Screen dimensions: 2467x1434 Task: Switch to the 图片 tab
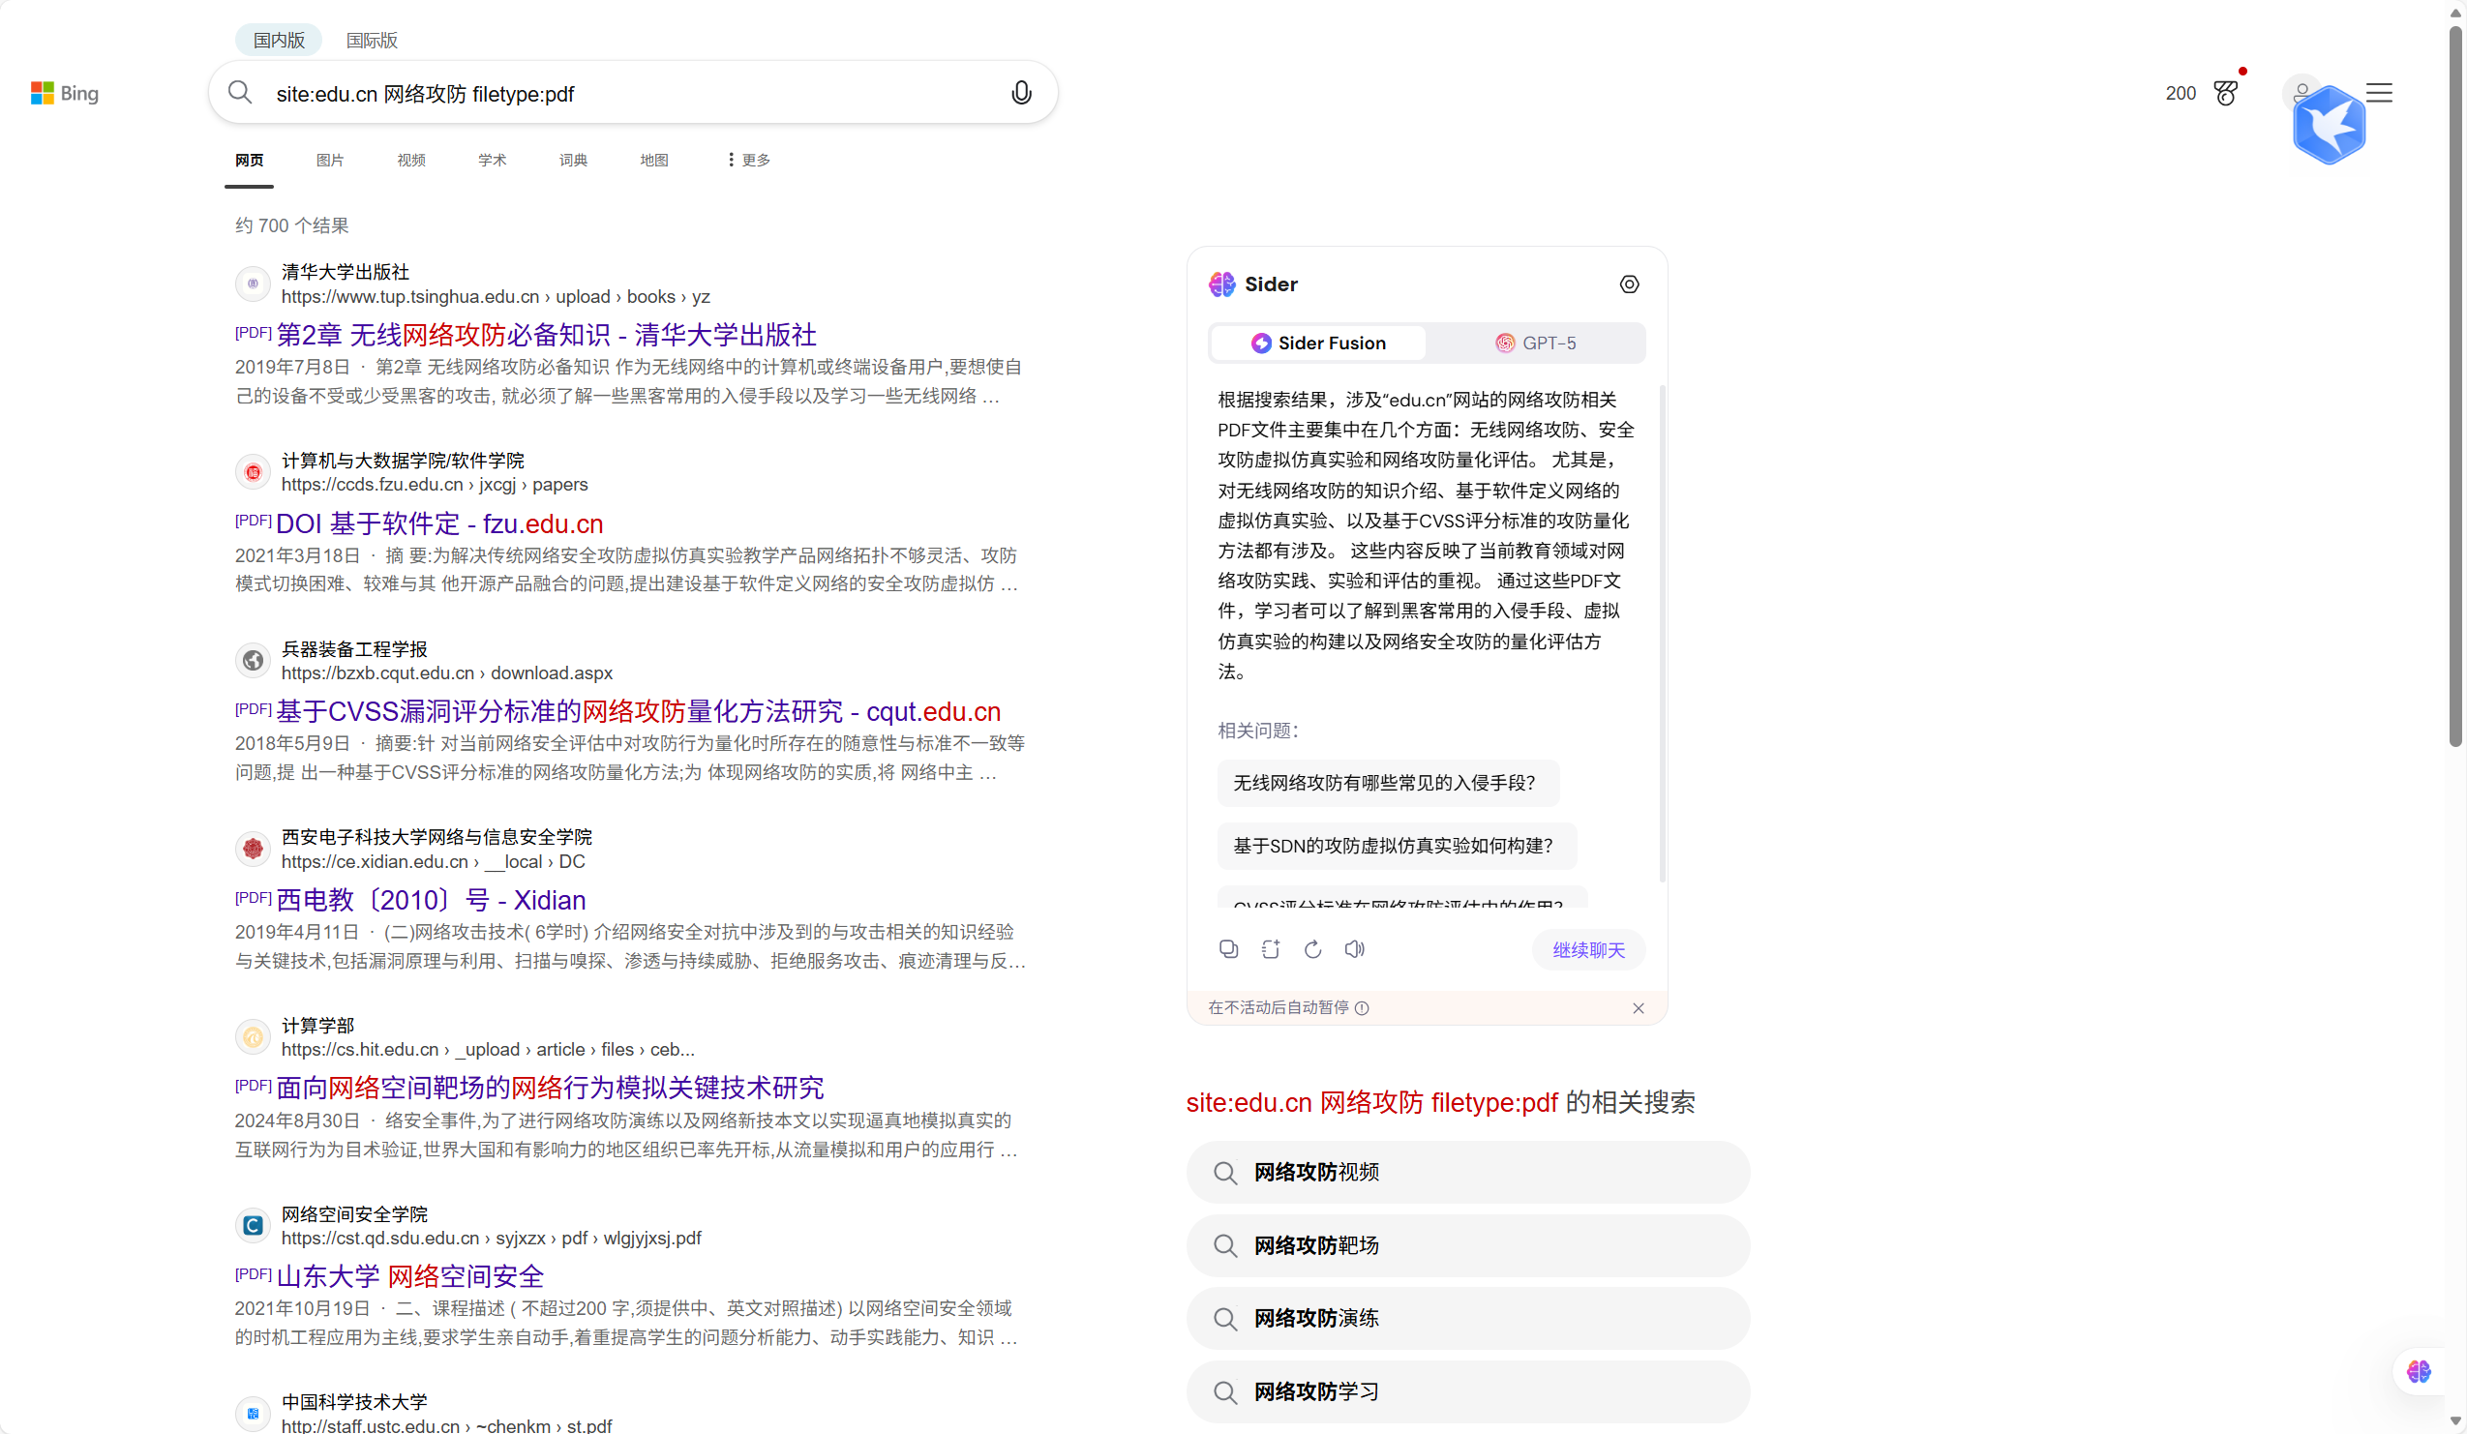tap(330, 160)
